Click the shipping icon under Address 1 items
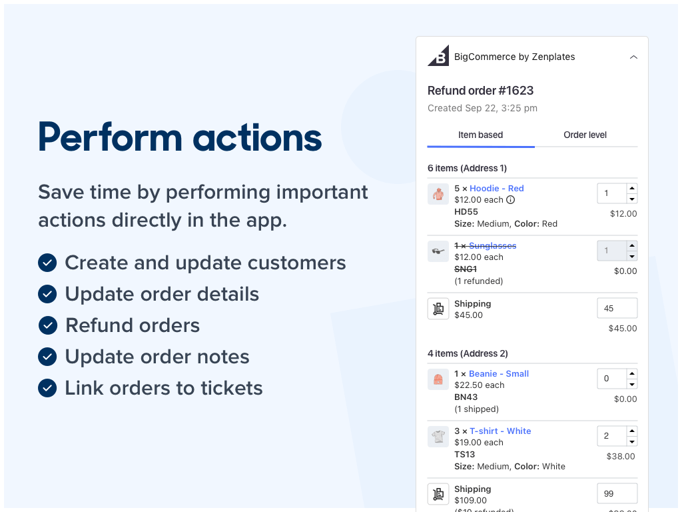 [x=438, y=308]
